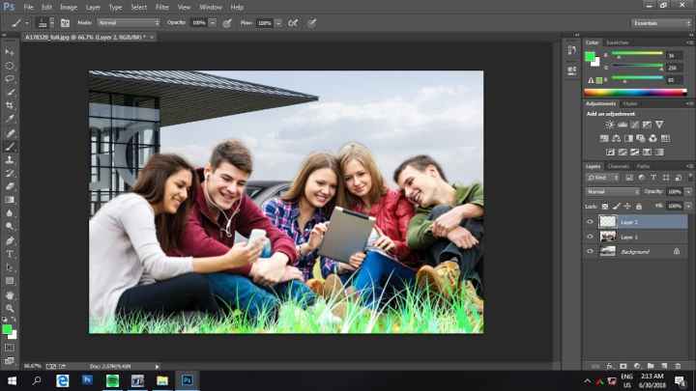The height and width of the screenshot is (391, 696).
Task: Click the foreground green color swatch in toolbox
Action: pos(8,328)
